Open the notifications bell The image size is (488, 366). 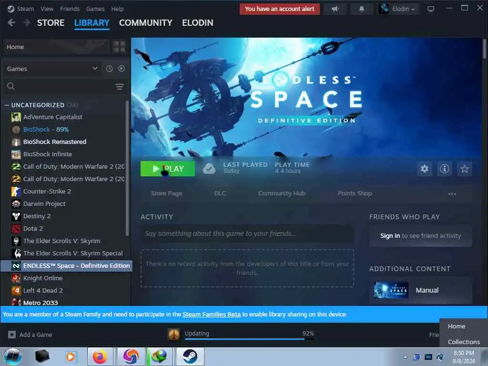(361, 9)
